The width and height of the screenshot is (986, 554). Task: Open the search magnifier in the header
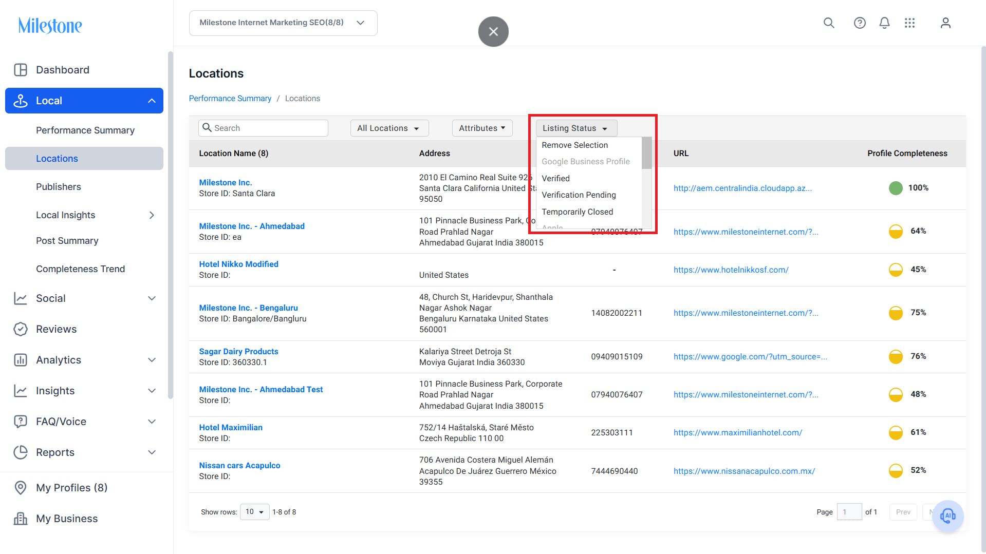829,23
